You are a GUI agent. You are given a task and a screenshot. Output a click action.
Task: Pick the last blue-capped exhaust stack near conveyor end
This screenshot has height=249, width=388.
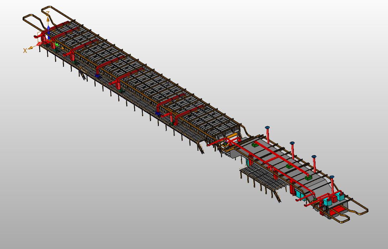pos(332,177)
